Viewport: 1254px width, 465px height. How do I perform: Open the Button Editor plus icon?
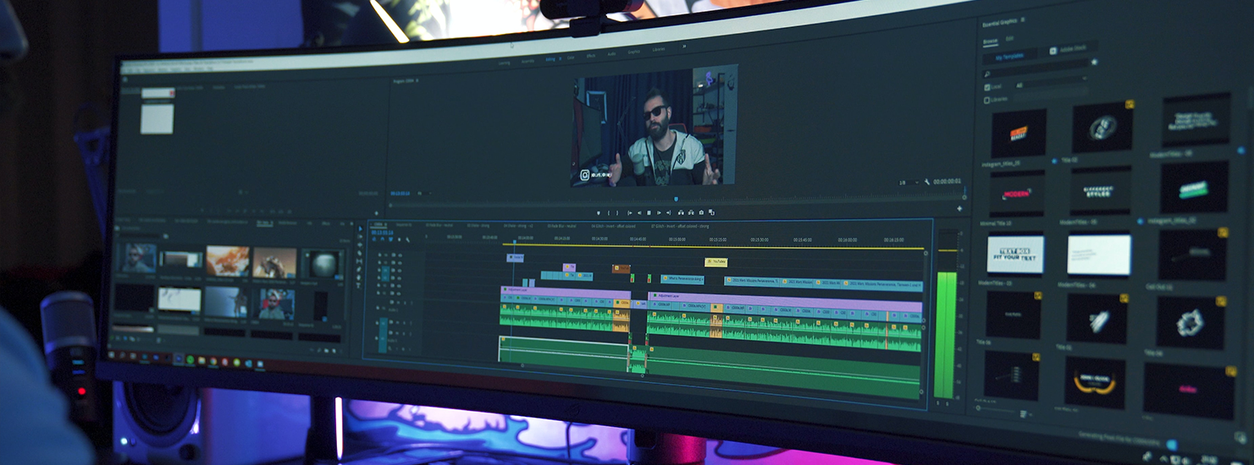click(x=959, y=209)
